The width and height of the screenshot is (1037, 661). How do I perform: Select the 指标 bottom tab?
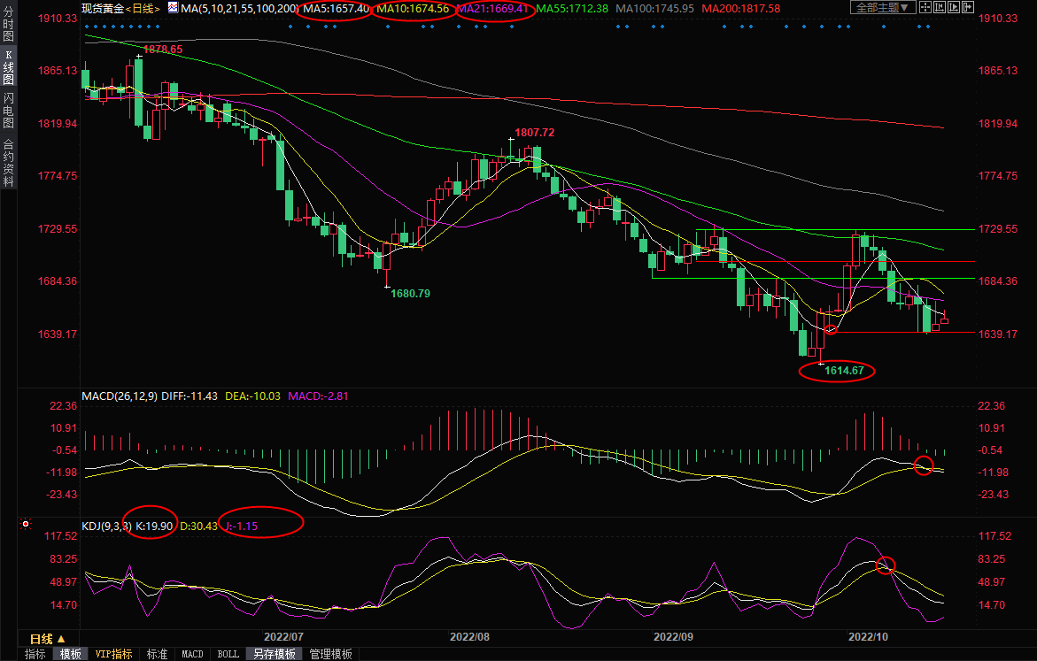(x=35, y=654)
